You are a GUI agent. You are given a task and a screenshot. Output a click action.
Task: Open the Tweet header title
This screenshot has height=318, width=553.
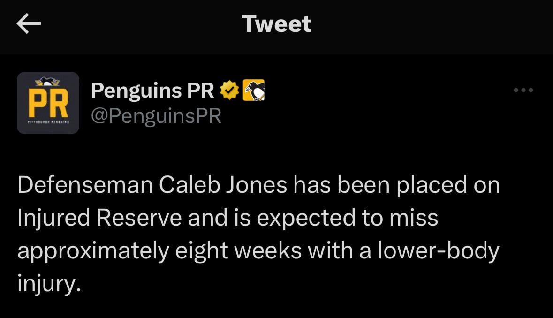276,24
